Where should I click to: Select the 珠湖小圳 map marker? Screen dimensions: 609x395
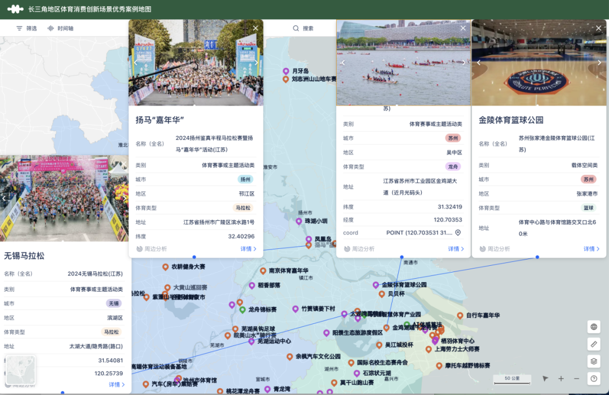(299, 221)
